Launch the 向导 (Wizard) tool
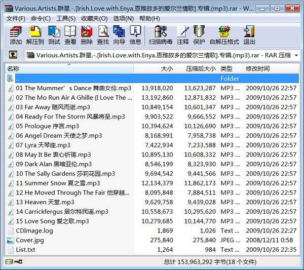The image size is (304, 270). (x=119, y=35)
